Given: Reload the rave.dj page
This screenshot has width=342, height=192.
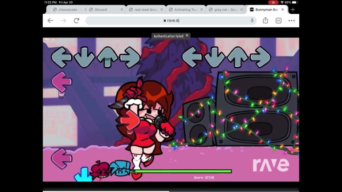Looking at the screenshot, I should (x=76, y=21).
